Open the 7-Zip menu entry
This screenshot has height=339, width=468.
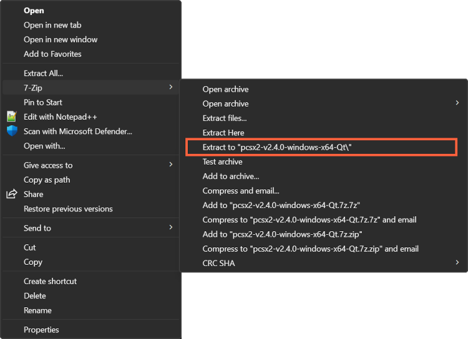(90, 88)
